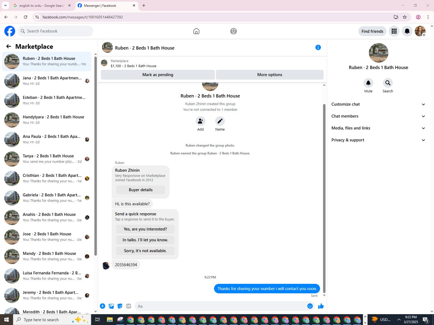Open More options for listing
This screenshot has width=434, height=325.
(270, 75)
